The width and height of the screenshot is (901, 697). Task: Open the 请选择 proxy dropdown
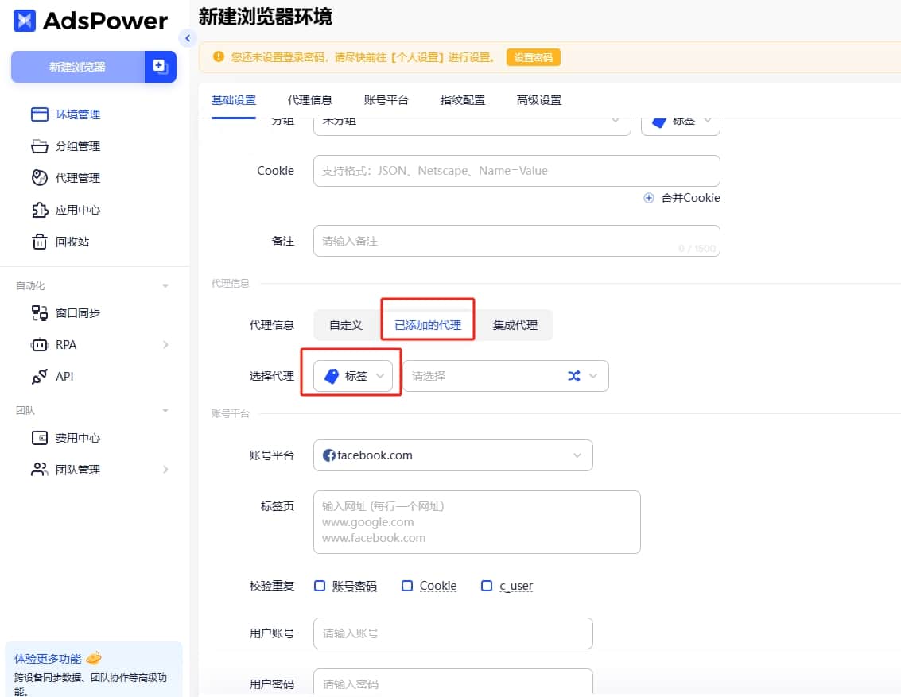pos(506,376)
